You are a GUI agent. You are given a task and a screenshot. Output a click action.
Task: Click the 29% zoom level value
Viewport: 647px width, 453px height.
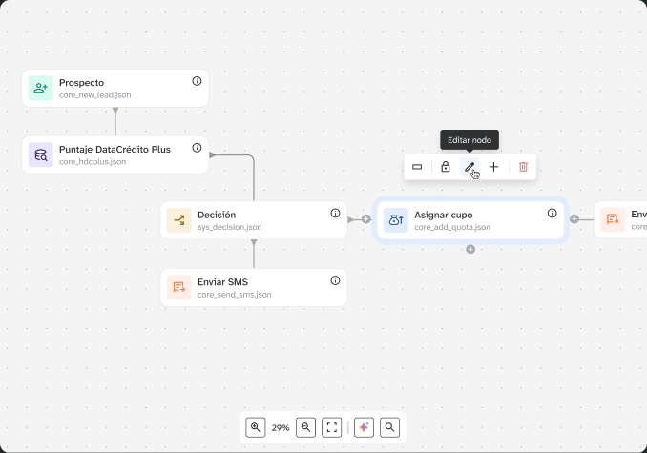[281, 428]
